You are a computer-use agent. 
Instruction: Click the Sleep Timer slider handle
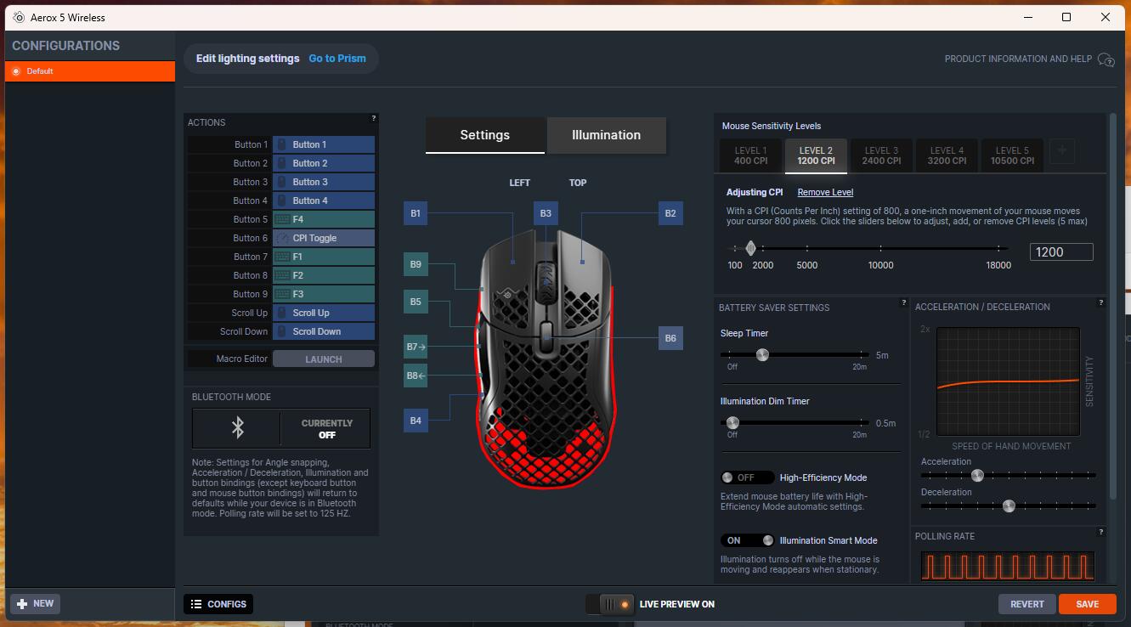coord(762,355)
